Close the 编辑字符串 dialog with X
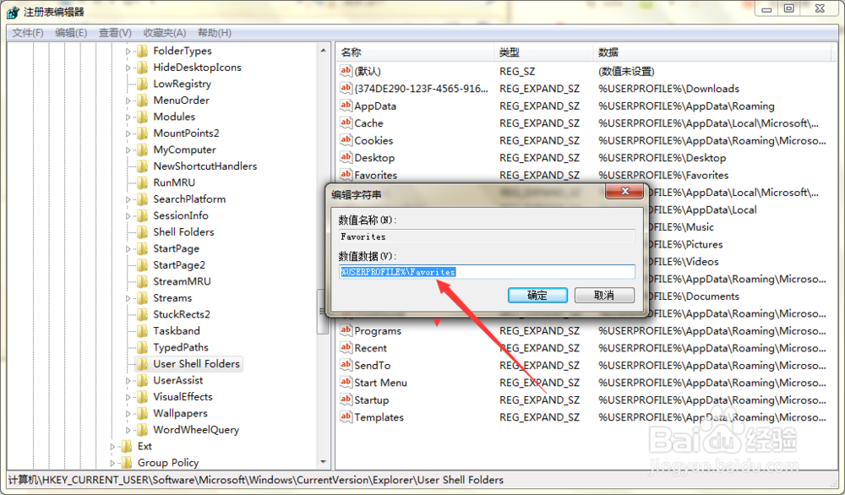845x495 pixels. [x=624, y=191]
